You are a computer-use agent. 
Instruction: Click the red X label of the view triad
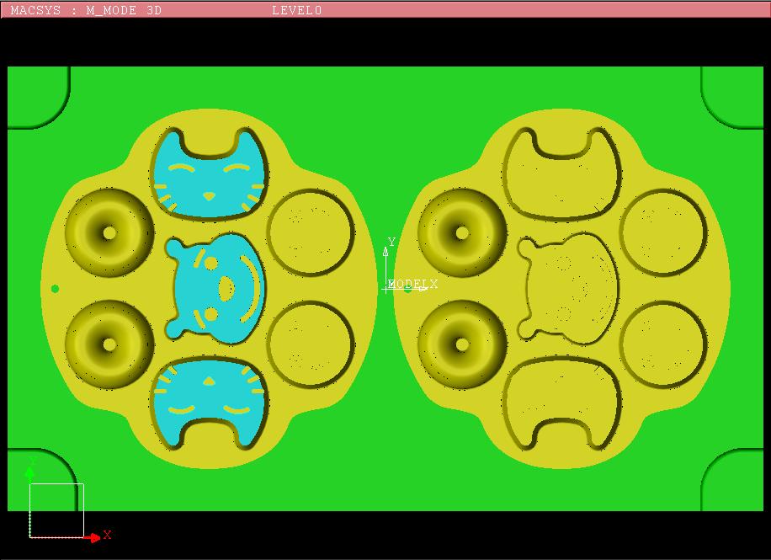click(107, 535)
